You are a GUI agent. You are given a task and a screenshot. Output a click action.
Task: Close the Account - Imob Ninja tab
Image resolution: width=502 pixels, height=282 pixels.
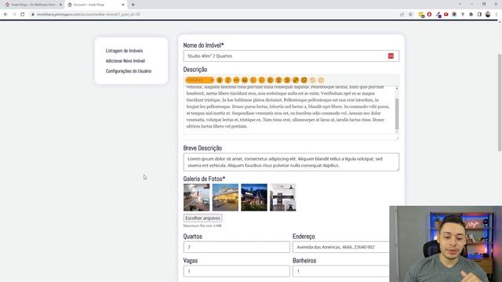(123, 5)
